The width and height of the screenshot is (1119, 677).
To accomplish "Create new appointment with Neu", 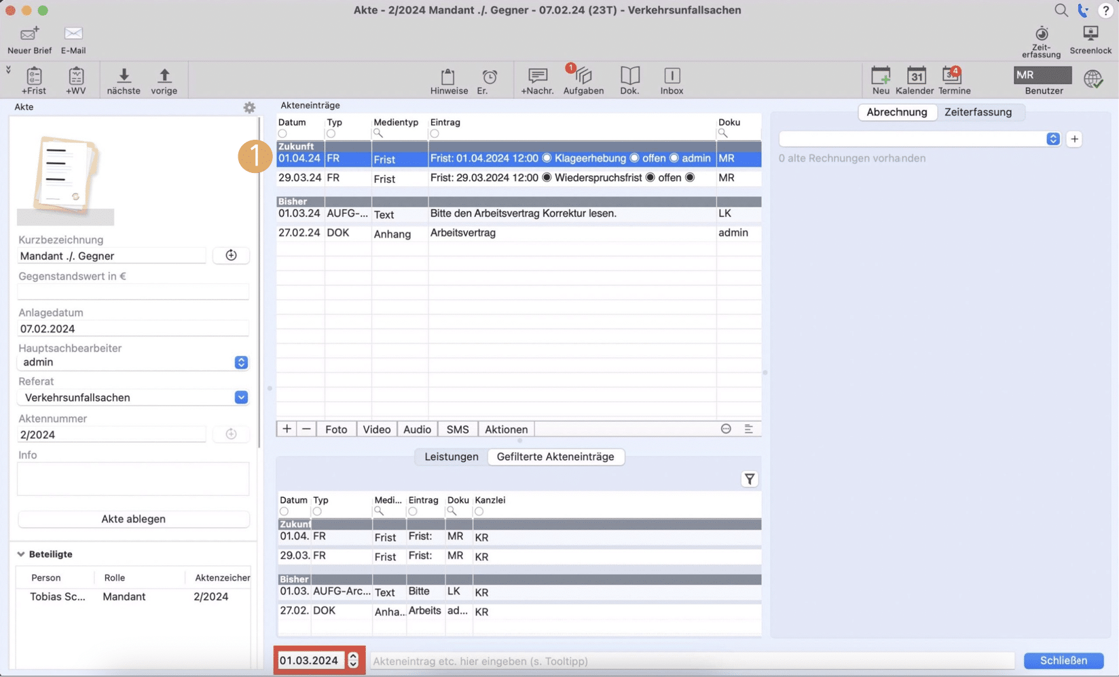I will [x=881, y=81].
